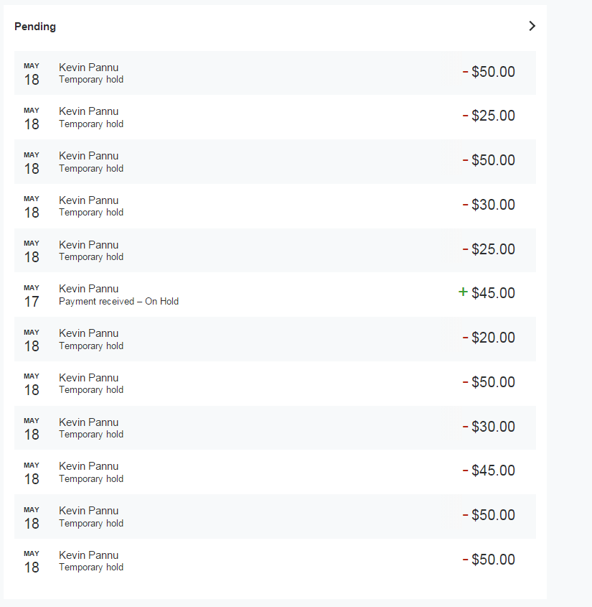Open the topmost $50.00 temporary hold
This screenshot has width=592, height=607.
point(275,73)
